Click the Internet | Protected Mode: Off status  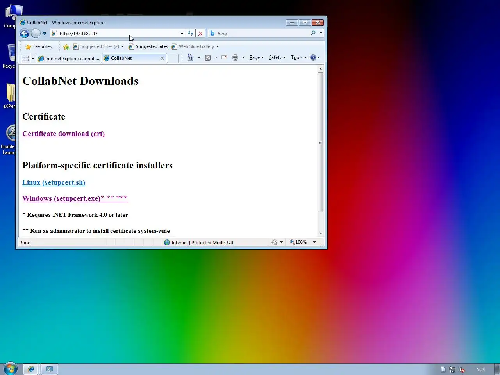[202, 243]
